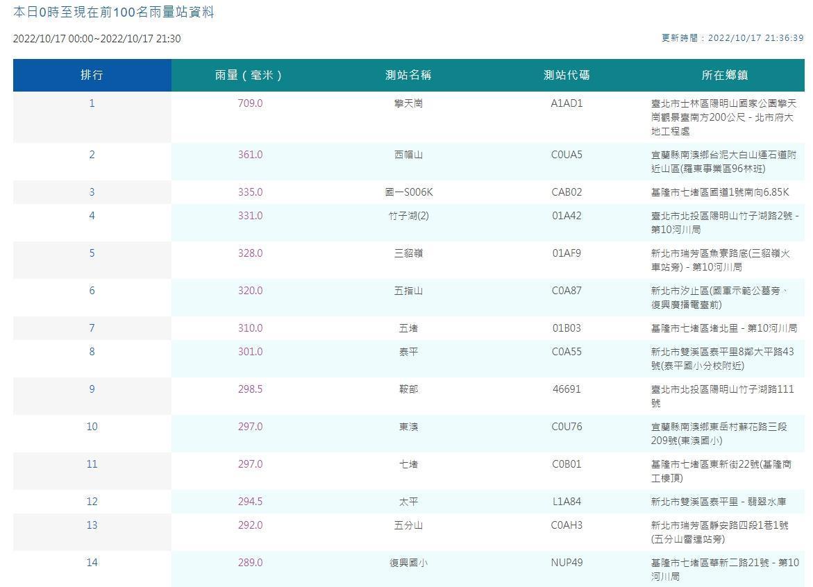The width and height of the screenshot is (813, 587).
Task: Select rainfall value 298.5
Action: tap(251, 389)
